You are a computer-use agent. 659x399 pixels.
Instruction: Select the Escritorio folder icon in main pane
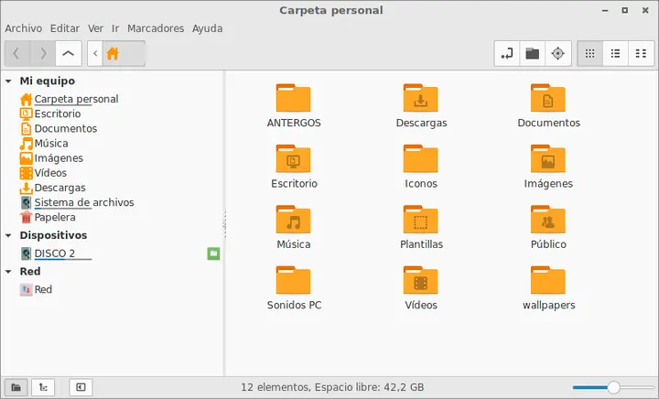click(294, 158)
